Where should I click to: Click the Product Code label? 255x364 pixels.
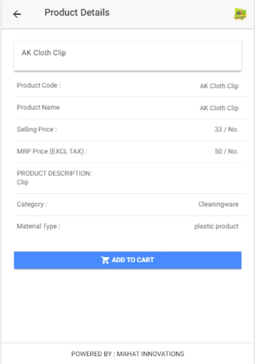point(39,85)
